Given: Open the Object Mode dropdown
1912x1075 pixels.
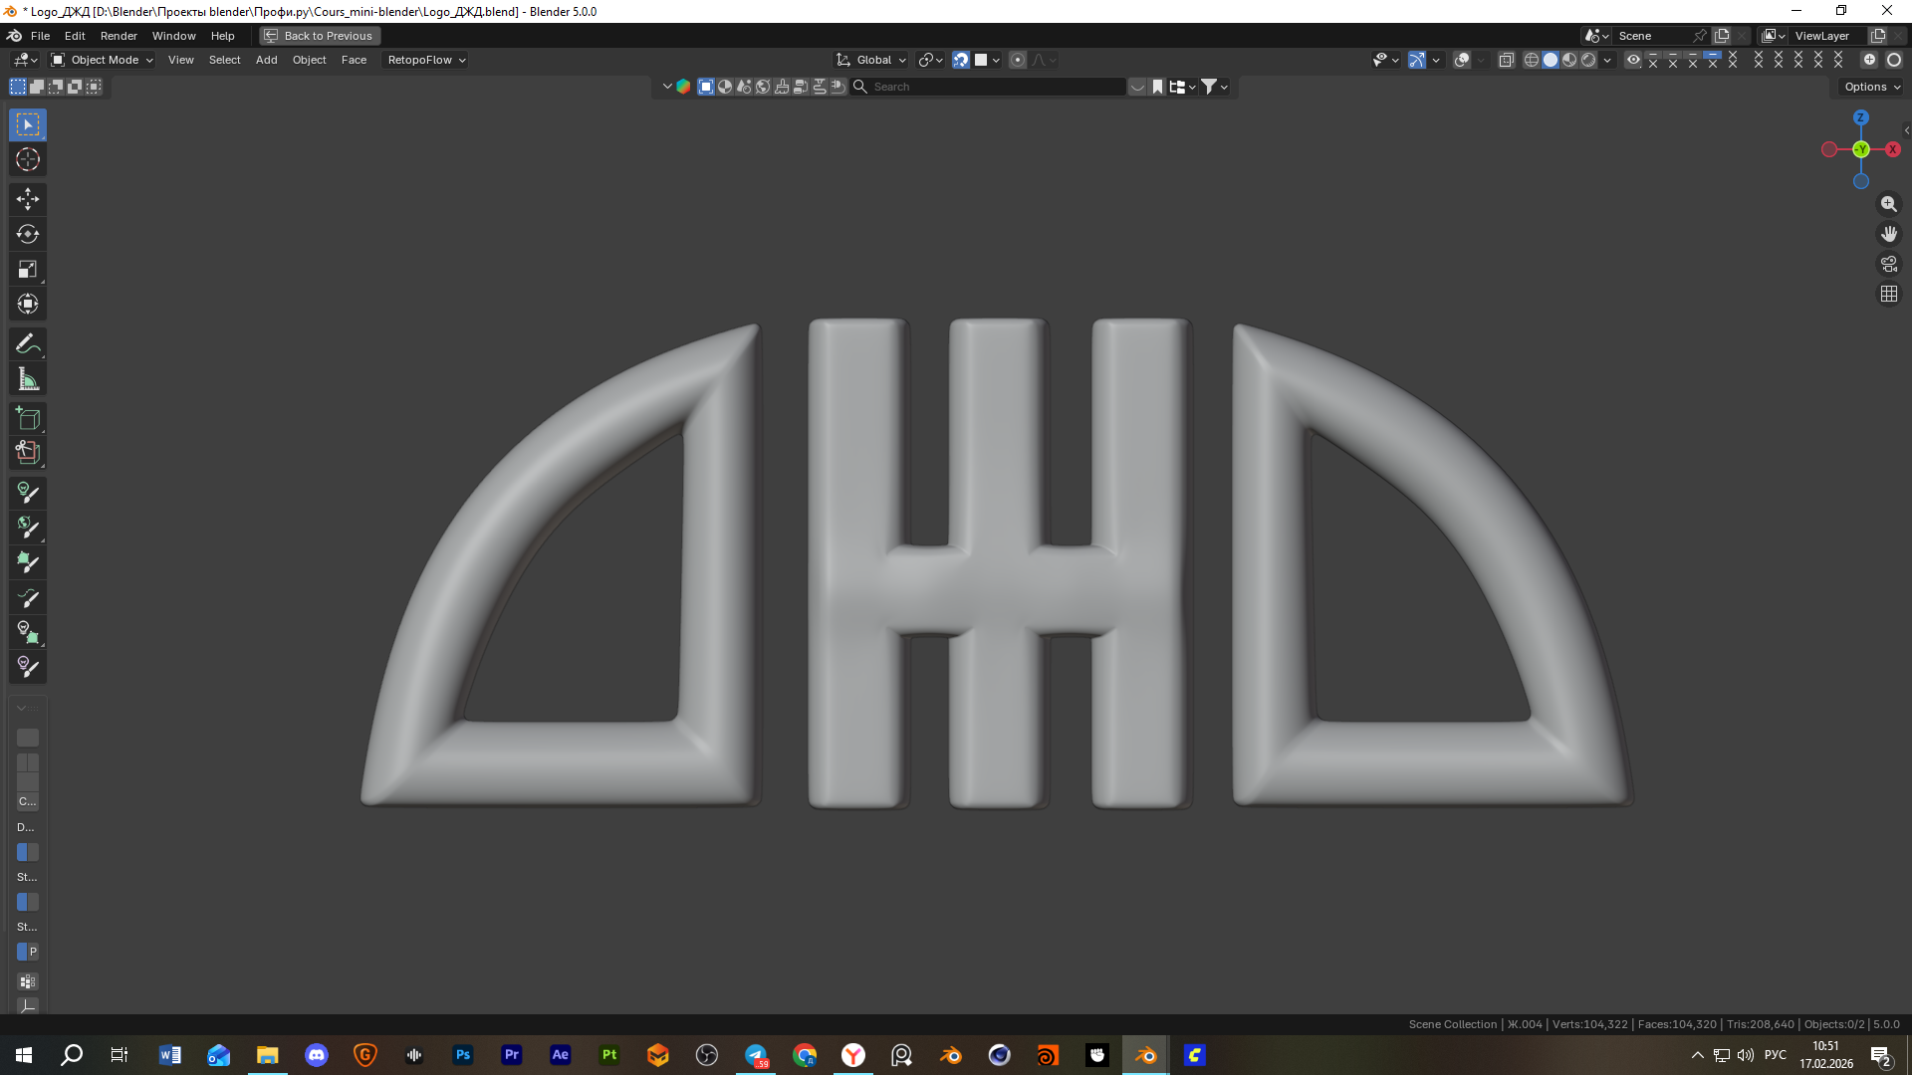Looking at the screenshot, I should 103,60.
